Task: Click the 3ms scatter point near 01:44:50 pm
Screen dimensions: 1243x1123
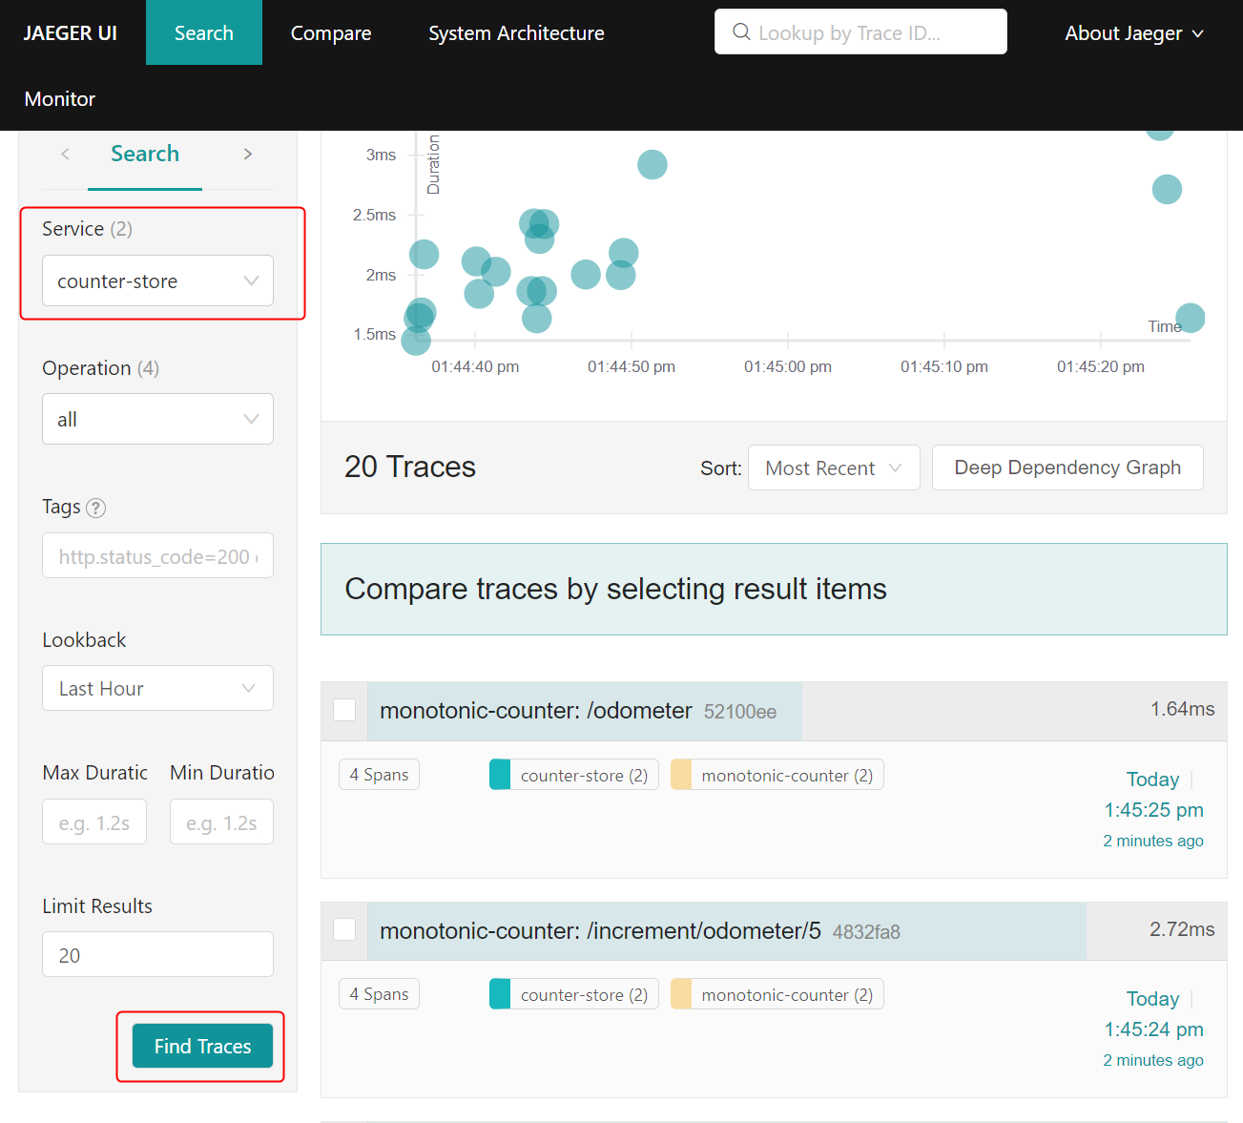Action: click(653, 164)
